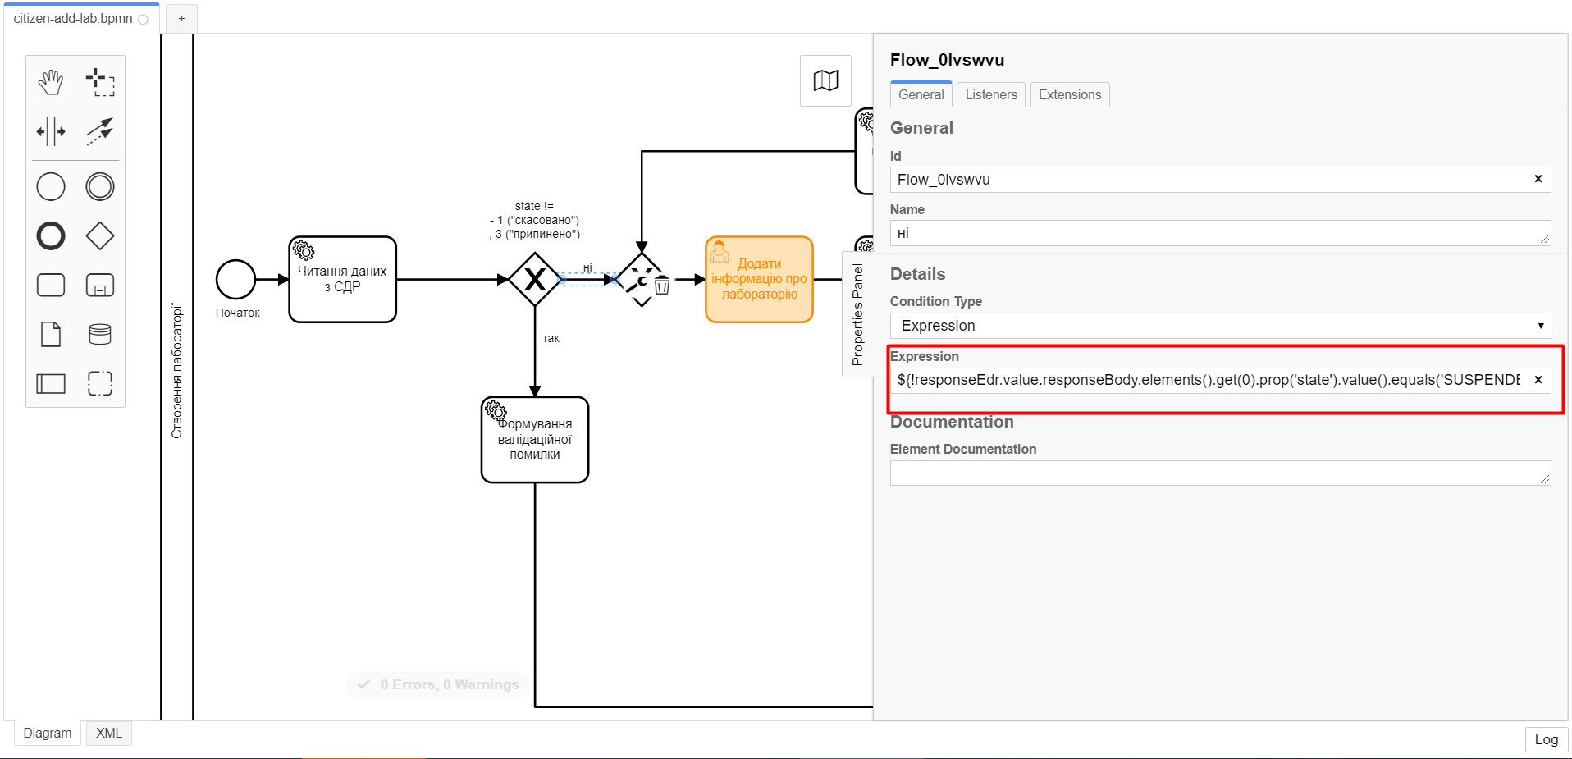Create a start event from the palette
The height and width of the screenshot is (759, 1572).
(x=51, y=187)
